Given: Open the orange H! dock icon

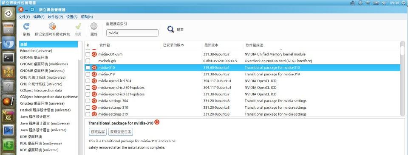Looking at the screenshot, I should pyautogui.click(x=8, y=101).
